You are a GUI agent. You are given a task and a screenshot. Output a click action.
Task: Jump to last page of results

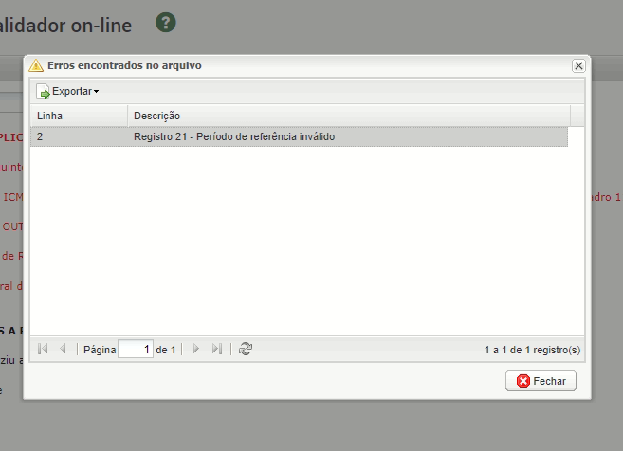(x=217, y=349)
